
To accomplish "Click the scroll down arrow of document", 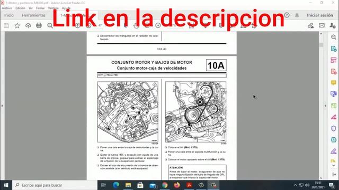I will click(x=321, y=178).
